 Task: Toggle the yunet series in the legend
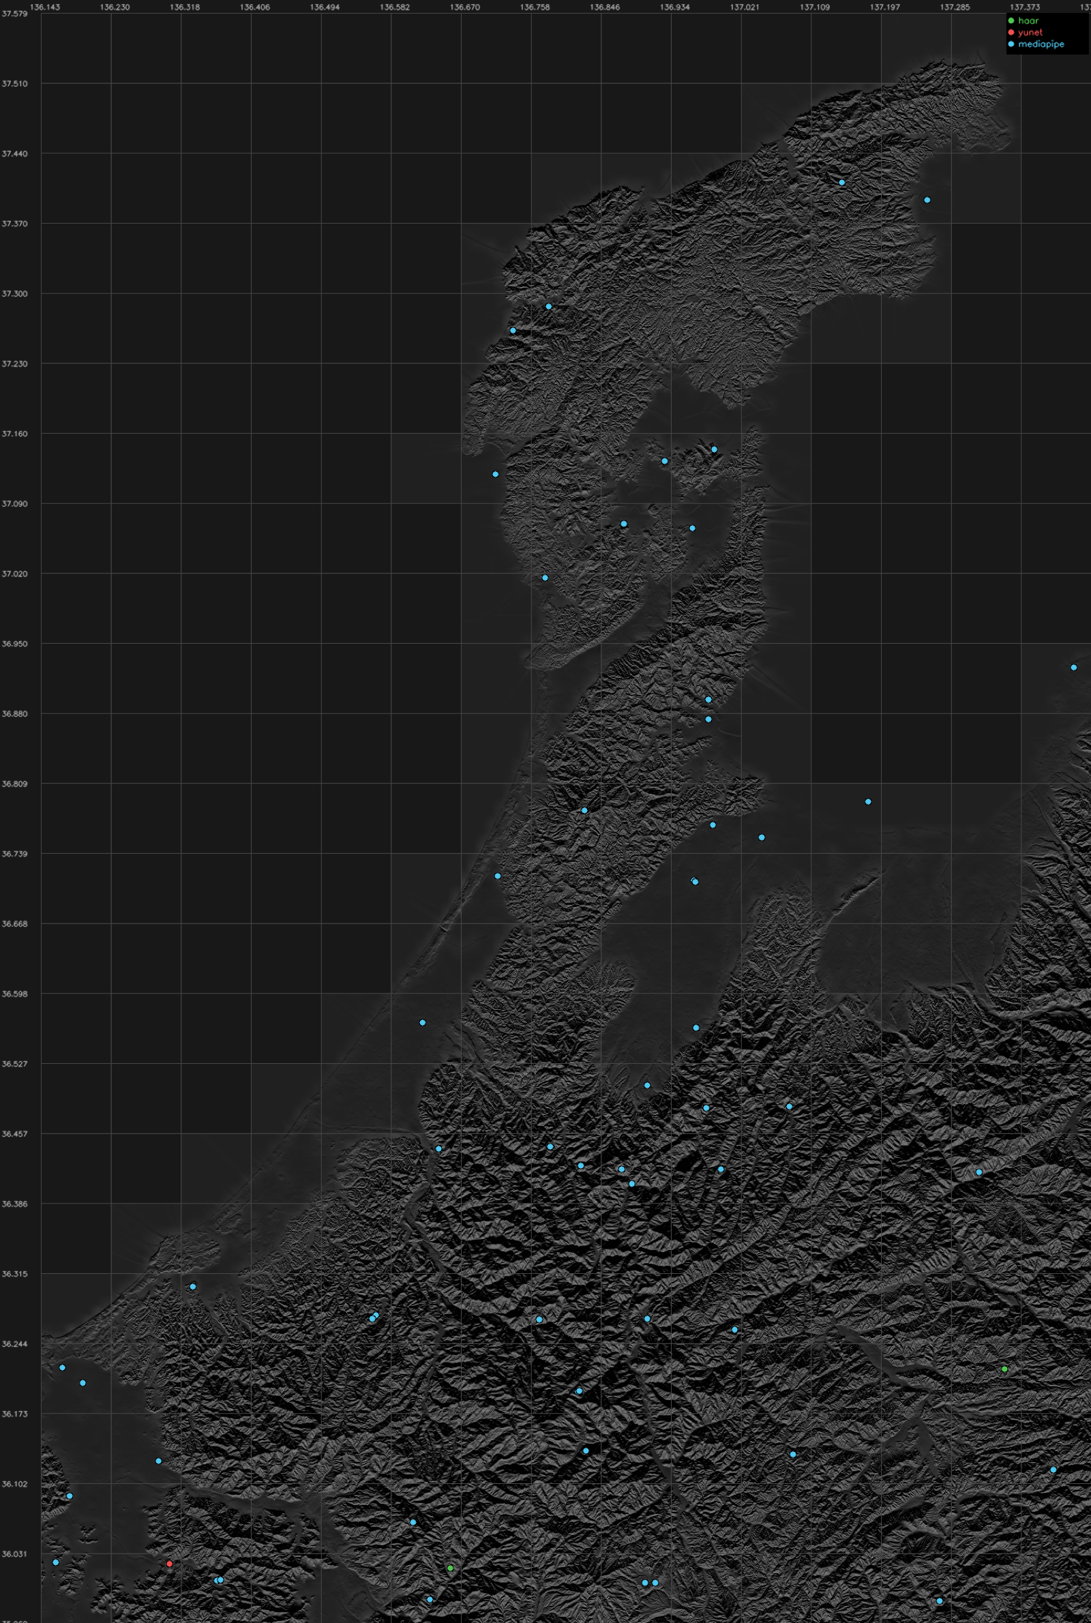1030,32
